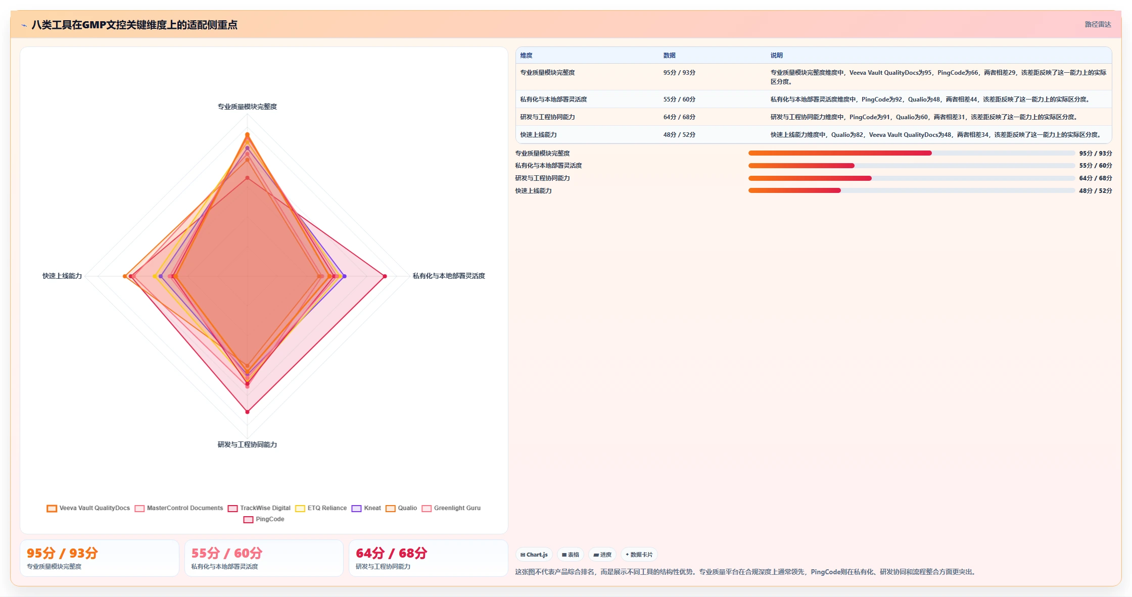The width and height of the screenshot is (1132, 597).
Task: Toggle Greenlight Guru legend item
Action: 451,508
